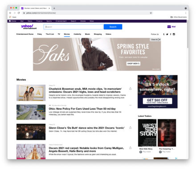Click the Yahoo Mail envelope icon
Image resolution: width=196 pixels, height=169 pixels.
tap(169, 27)
